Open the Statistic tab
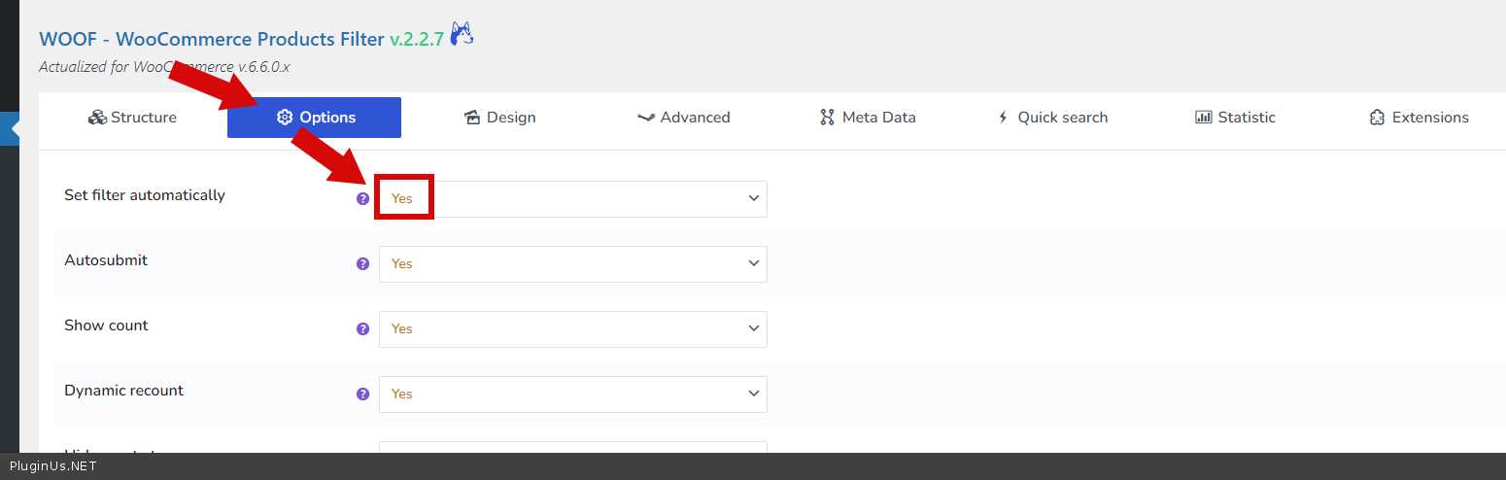 click(x=1235, y=118)
